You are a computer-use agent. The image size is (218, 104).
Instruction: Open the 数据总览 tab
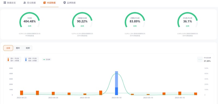(10, 3)
